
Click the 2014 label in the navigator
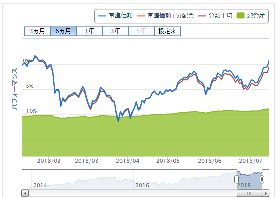(40, 185)
